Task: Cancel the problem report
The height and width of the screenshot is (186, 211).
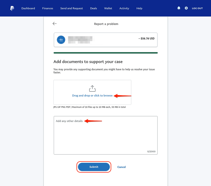Action: pos(121,167)
